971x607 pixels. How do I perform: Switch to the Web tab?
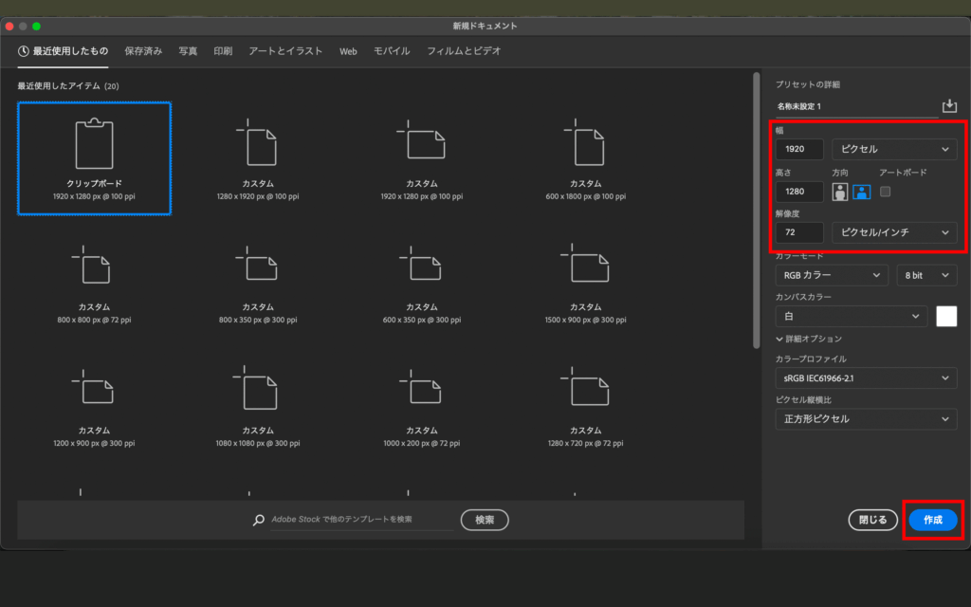[348, 51]
